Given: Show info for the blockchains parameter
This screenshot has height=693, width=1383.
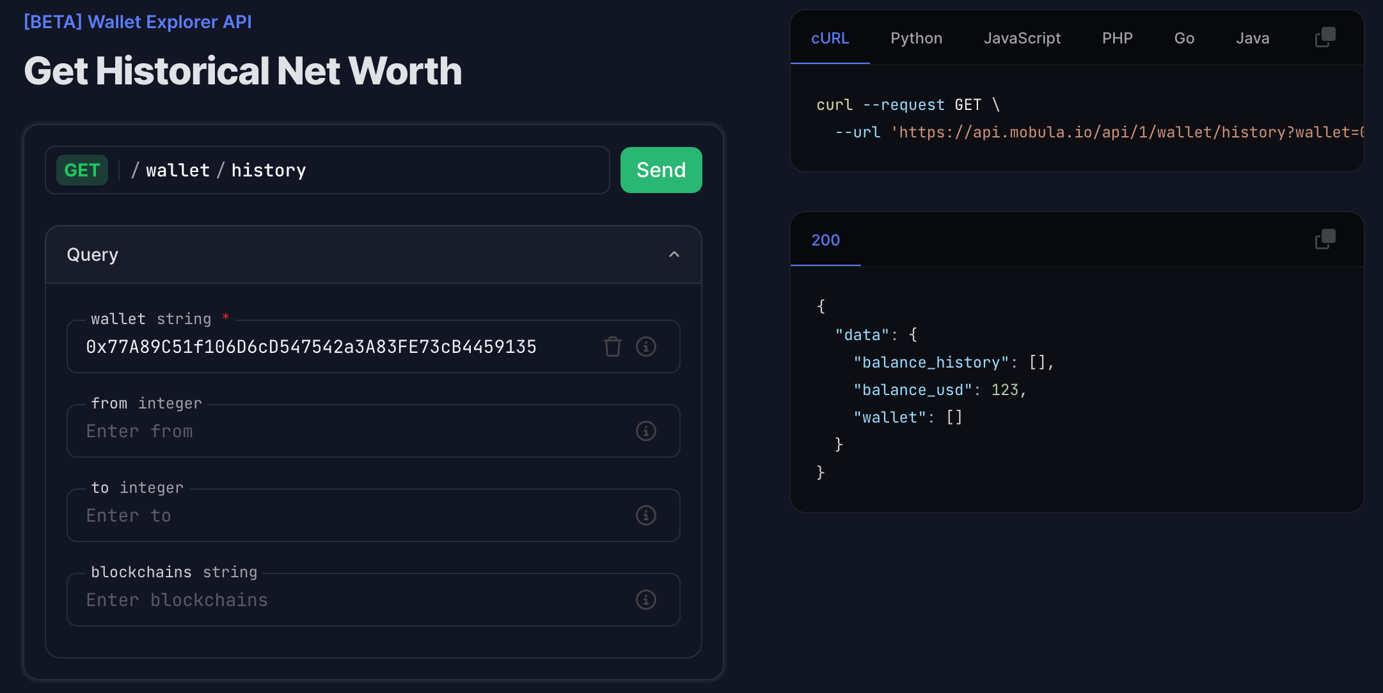Looking at the screenshot, I should [x=645, y=600].
